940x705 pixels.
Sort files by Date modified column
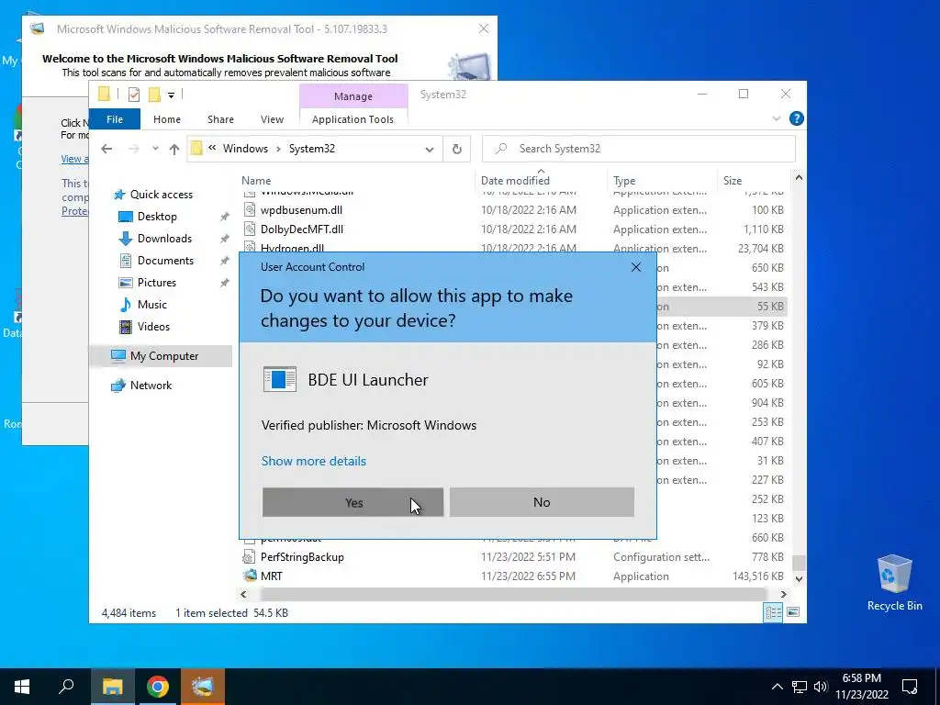(x=515, y=181)
